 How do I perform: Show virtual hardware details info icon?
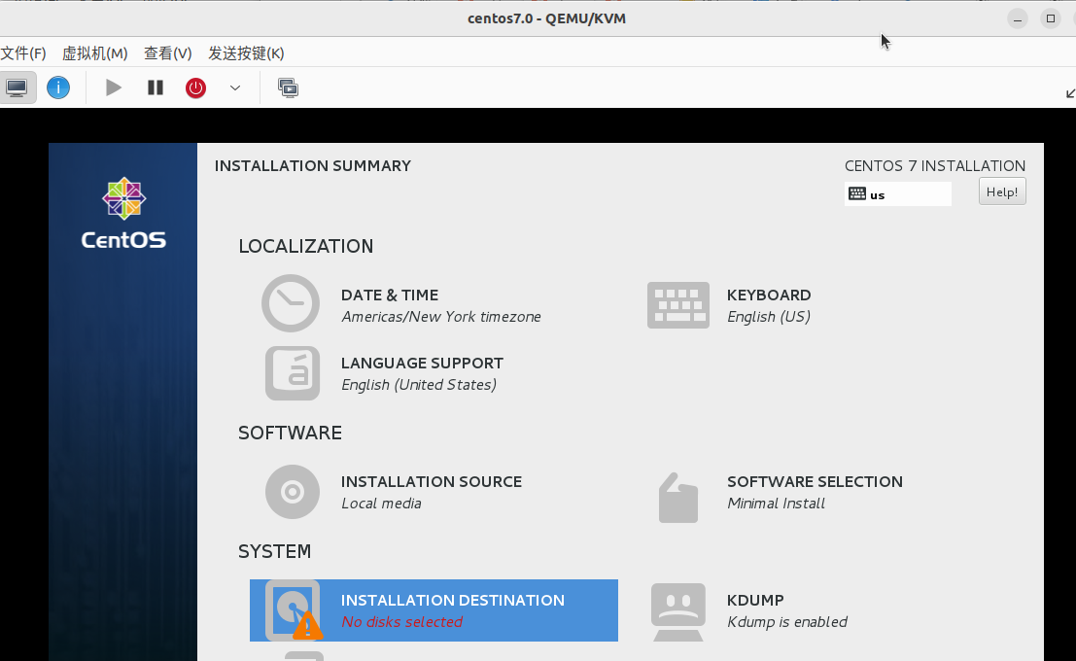pos(58,87)
